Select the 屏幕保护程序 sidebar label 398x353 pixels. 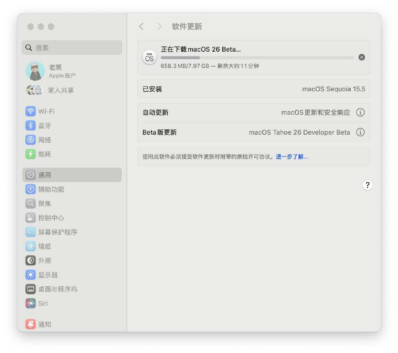[58, 232]
